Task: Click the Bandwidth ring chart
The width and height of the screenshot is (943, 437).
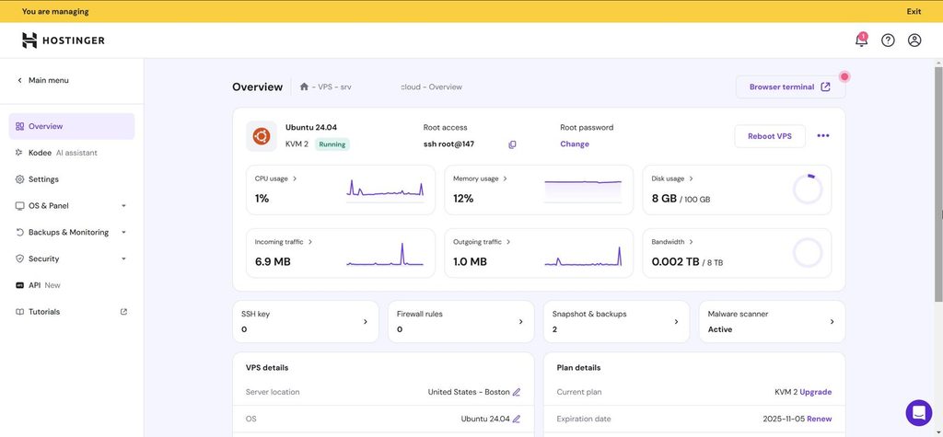Action: [x=807, y=252]
